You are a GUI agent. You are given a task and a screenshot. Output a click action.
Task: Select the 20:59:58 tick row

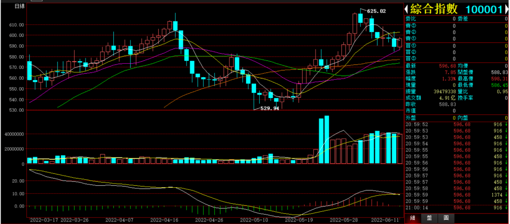pos(456,188)
